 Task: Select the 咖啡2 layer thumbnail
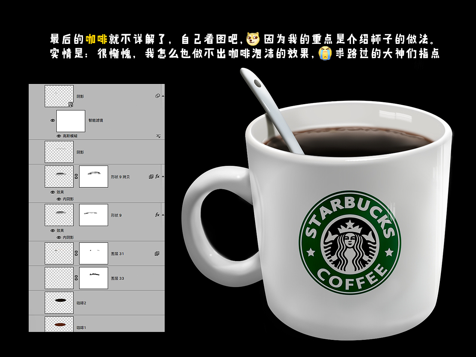(x=59, y=303)
